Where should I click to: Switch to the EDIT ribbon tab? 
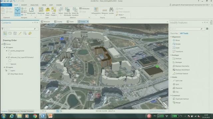51,5
